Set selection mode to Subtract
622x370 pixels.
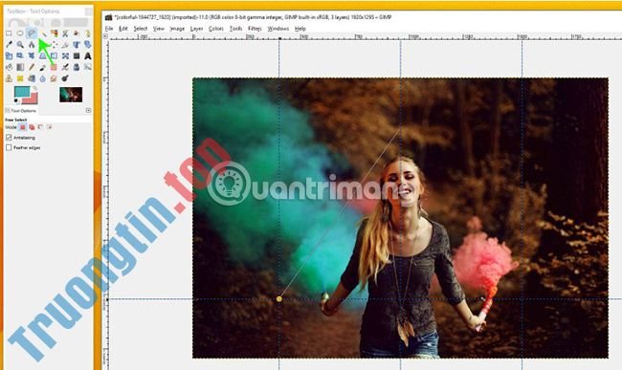click(x=40, y=127)
